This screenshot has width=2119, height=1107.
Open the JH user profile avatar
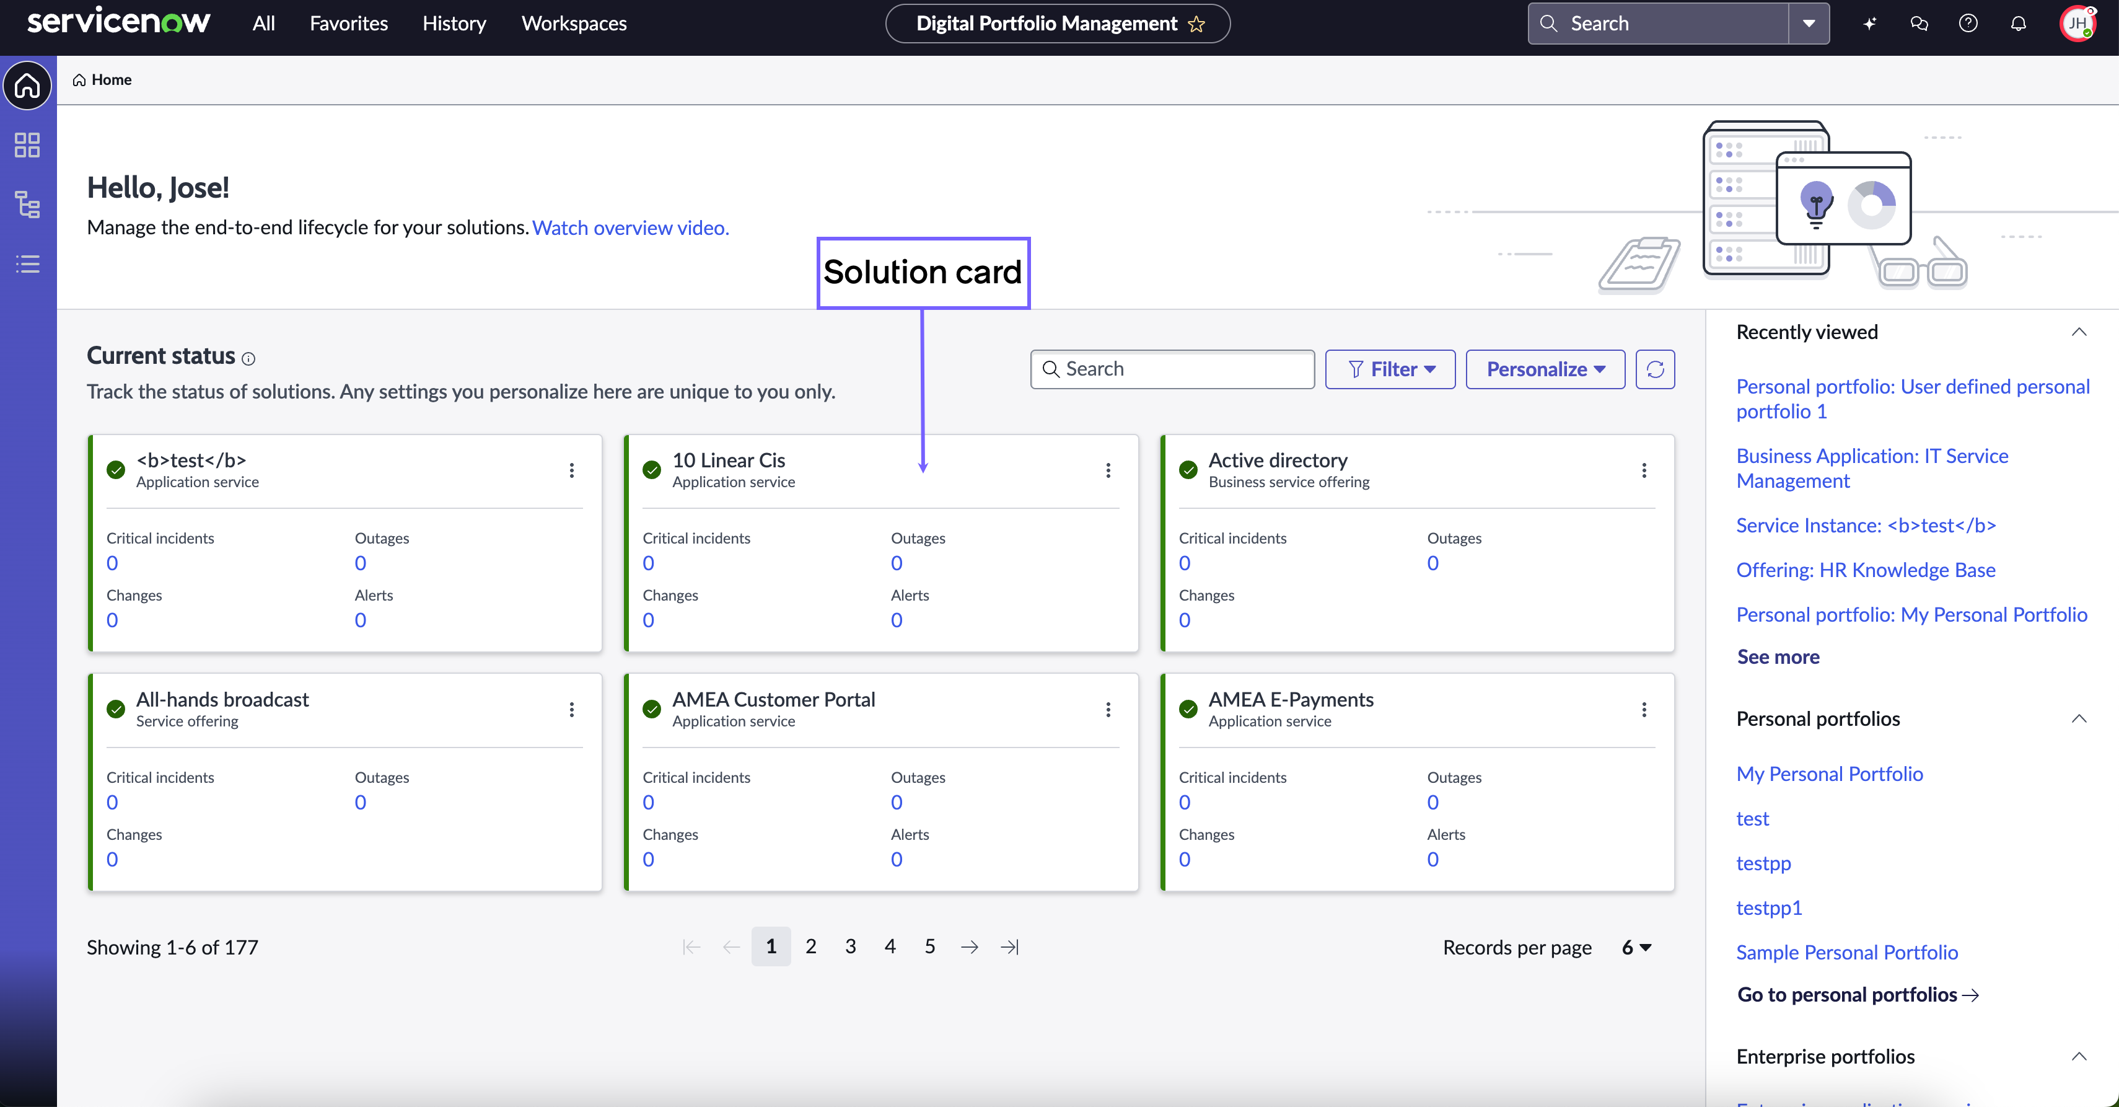[2078, 23]
